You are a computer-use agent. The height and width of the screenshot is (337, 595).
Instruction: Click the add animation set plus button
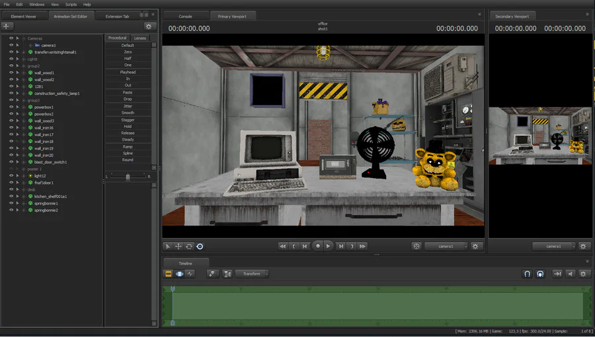7,26
